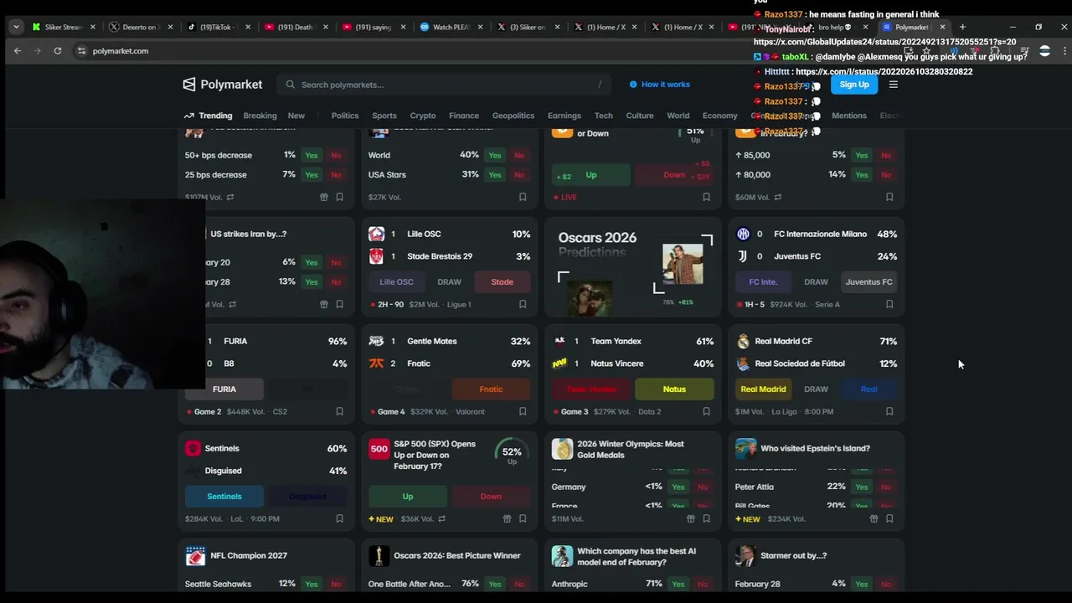This screenshot has width=1072, height=603.
Task: Open the Politics category
Action: pos(344,116)
